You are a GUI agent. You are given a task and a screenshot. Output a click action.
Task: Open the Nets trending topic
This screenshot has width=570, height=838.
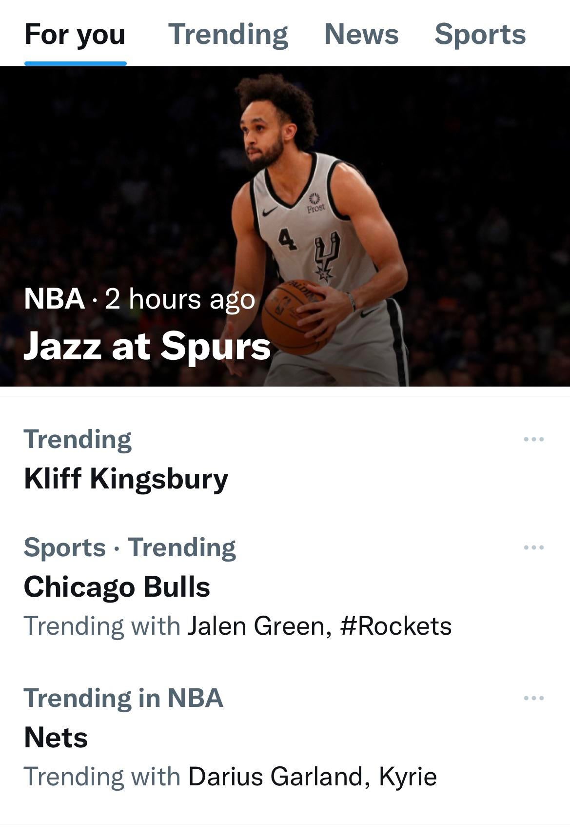tap(56, 737)
